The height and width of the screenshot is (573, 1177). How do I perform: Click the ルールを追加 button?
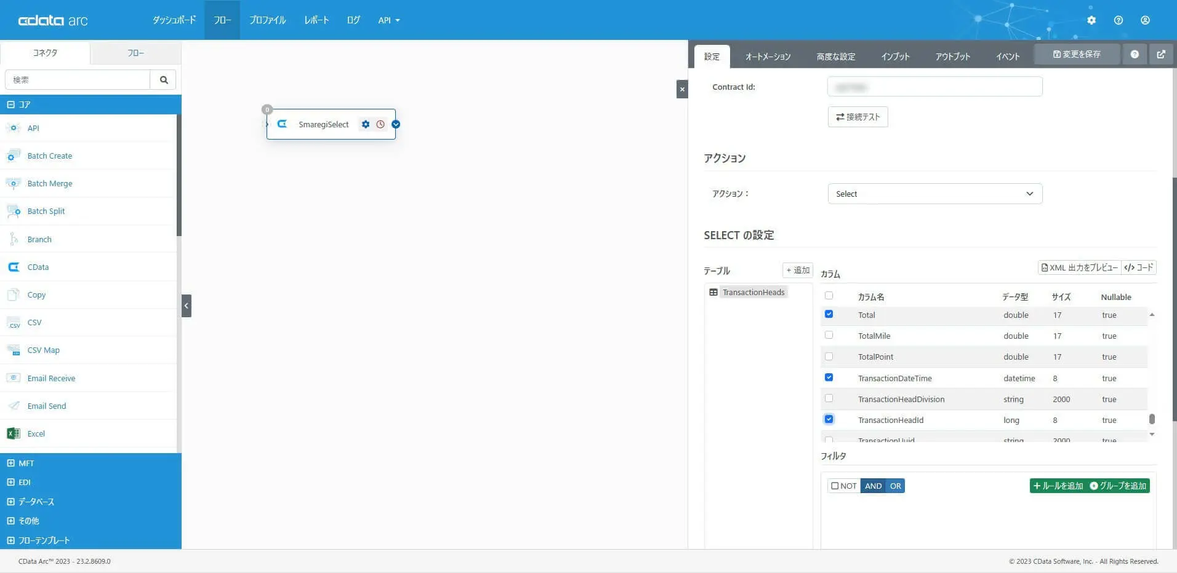[x=1058, y=486]
